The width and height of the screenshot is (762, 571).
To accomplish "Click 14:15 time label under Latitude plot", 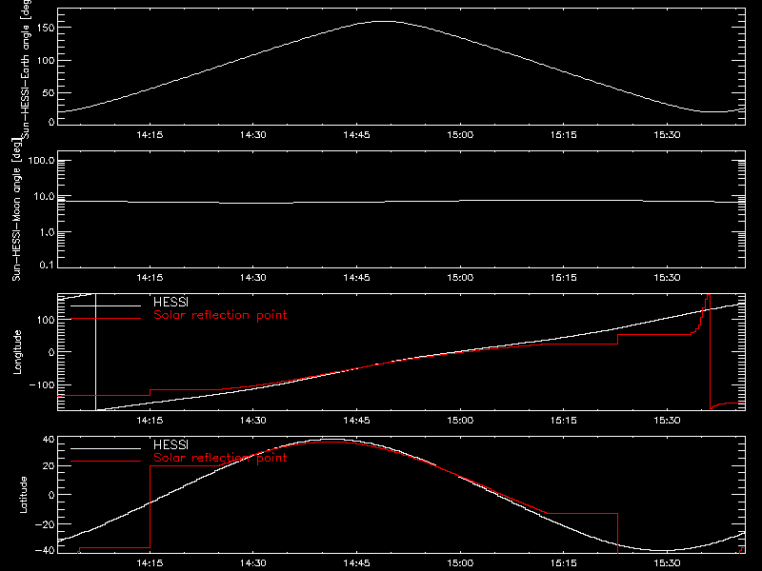I will pos(150,563).
